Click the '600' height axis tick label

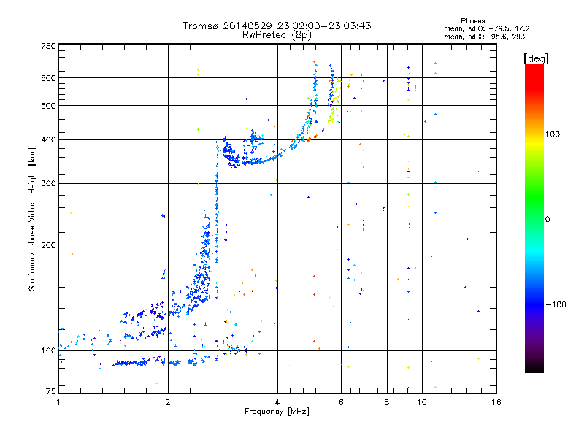click(x=48, y=78)
